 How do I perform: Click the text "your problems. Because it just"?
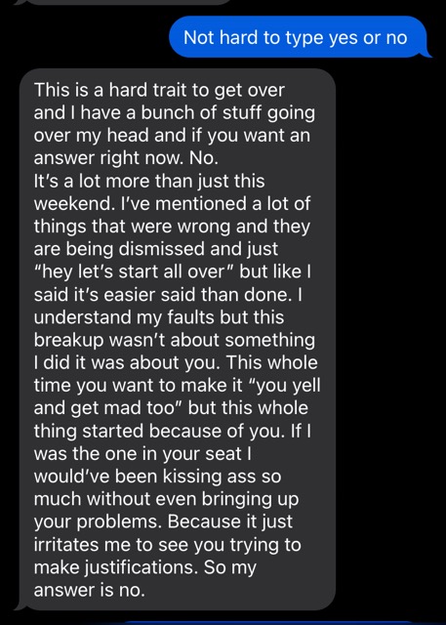tap(163, 521)
